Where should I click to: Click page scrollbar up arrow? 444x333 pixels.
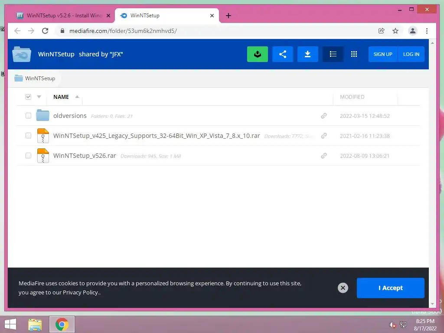click(x=432, y=43)
